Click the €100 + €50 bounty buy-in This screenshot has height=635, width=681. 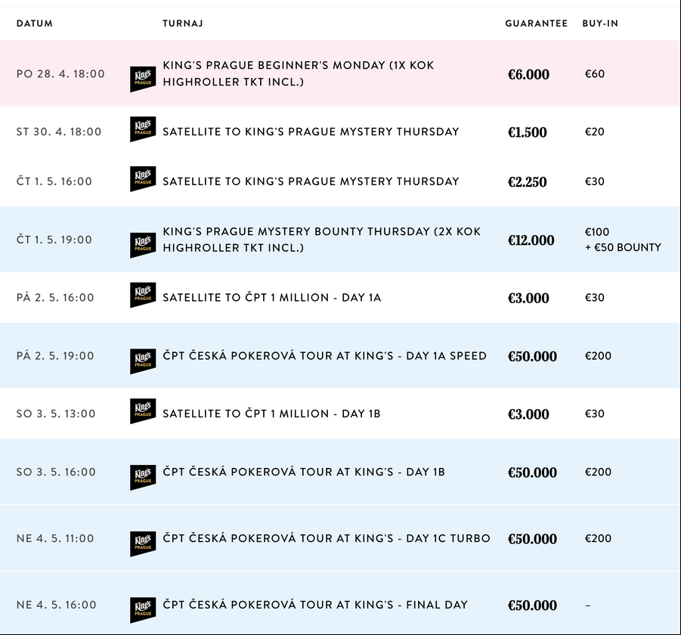[x=623, y=240]
